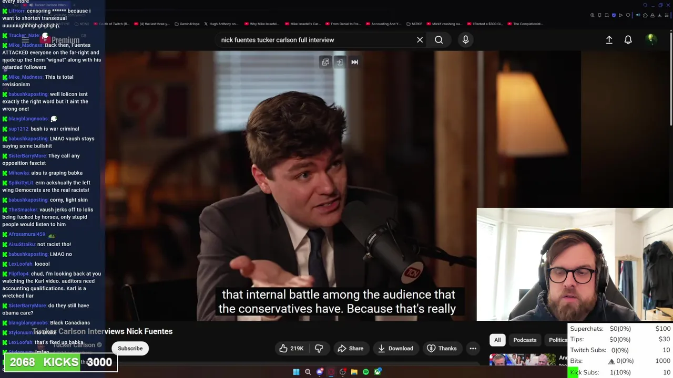Click chat username 'AisuStraiku'
The width and height of the screenshot is (673, 378).
[22, 244]
